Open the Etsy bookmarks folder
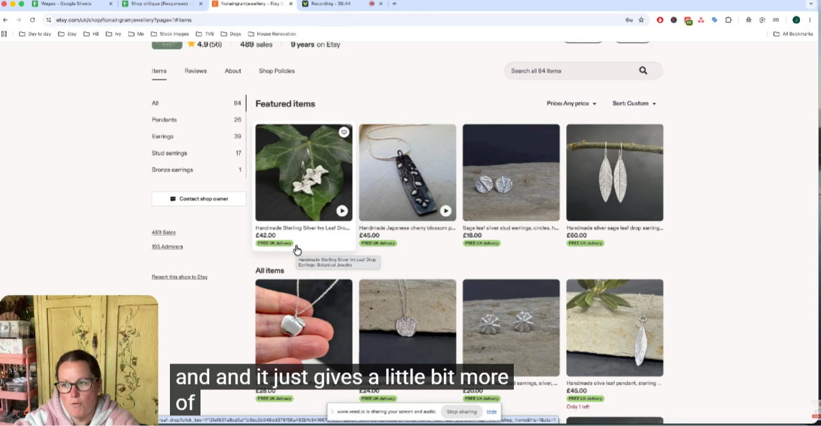Screen dimensions: 821x426 click(67, 33)
